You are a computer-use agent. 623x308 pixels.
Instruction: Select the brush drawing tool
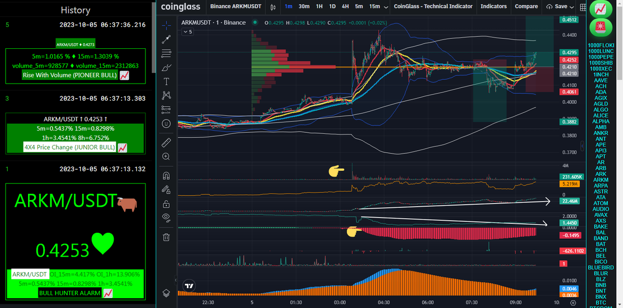[166, 68]
